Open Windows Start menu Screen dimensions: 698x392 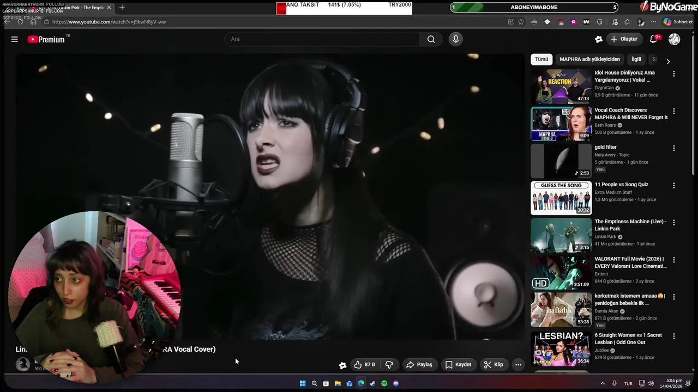click(x=303, y=383)
